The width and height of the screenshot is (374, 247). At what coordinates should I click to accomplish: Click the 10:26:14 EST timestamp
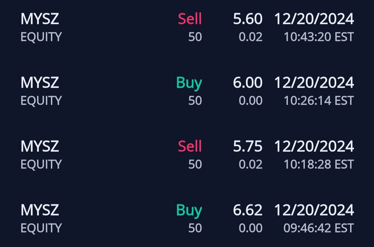click(x=319, y=100)
